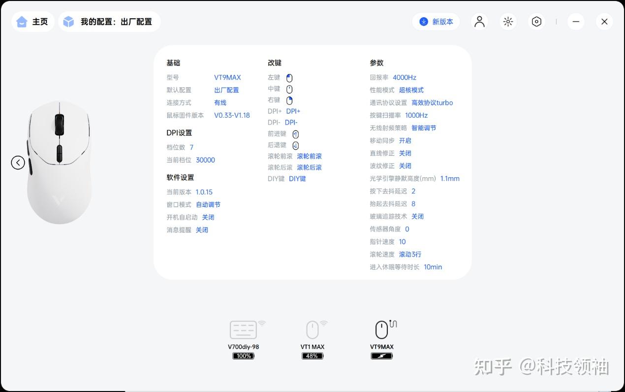This screenshot has height=392, width=625.
Task: Select the VT1 MAX mouse device icon
Action: click(312, 330)
